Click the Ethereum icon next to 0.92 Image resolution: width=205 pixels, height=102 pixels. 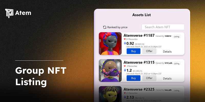pos(125,43)
